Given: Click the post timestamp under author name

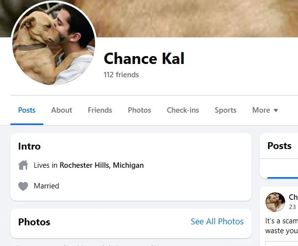Looking at the screenshot, I should (293, 207).
